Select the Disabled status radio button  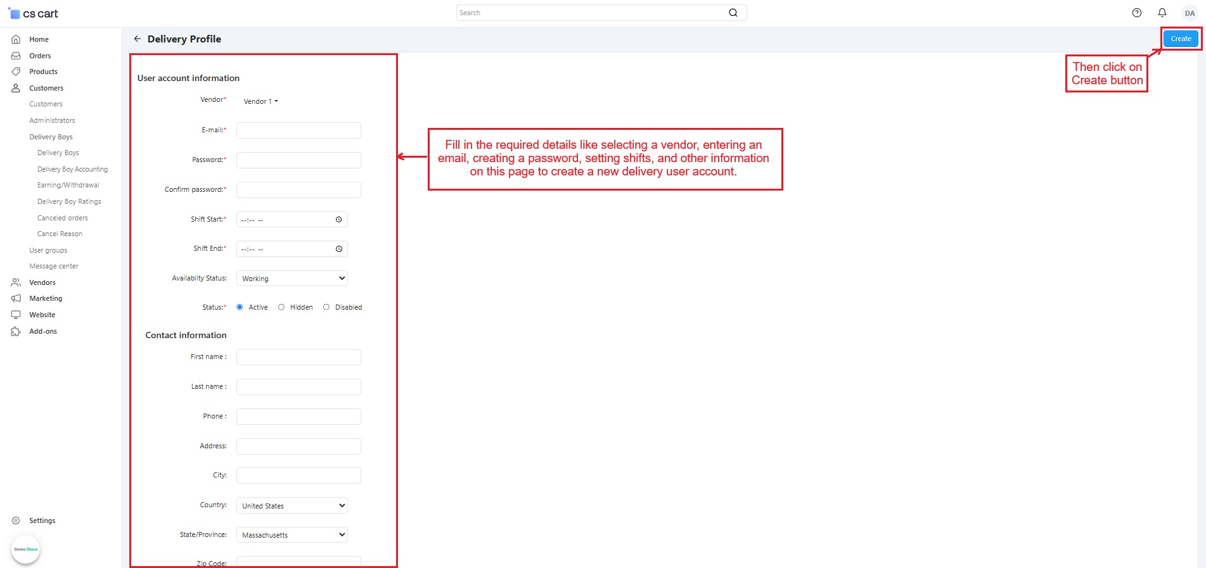[326, 307]
